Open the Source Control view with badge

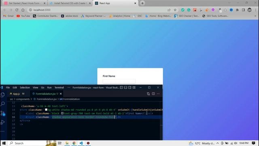3,113
